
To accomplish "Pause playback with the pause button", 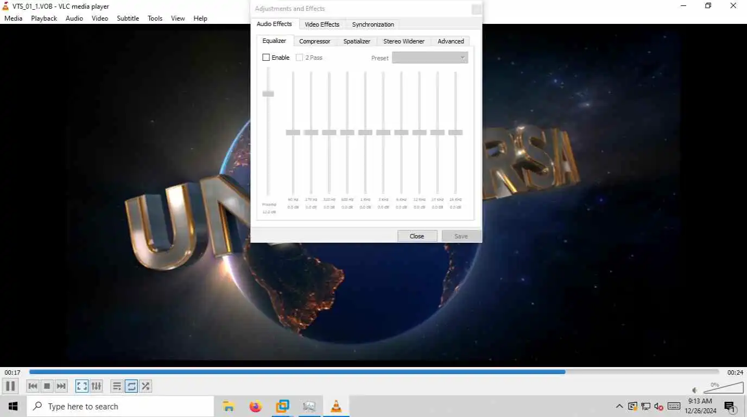I will (x=10, y=386).
